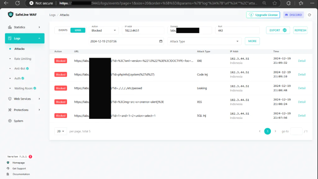Screen dimensions: 318x179
Task: Click the Port filter input
Action: [x=238, y=30]
